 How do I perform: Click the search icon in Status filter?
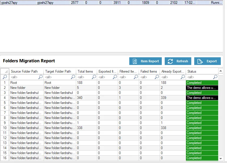point(215,77)
